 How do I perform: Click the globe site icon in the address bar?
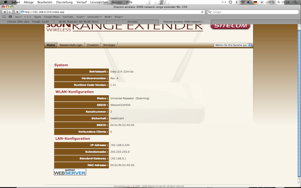point(22,12)
